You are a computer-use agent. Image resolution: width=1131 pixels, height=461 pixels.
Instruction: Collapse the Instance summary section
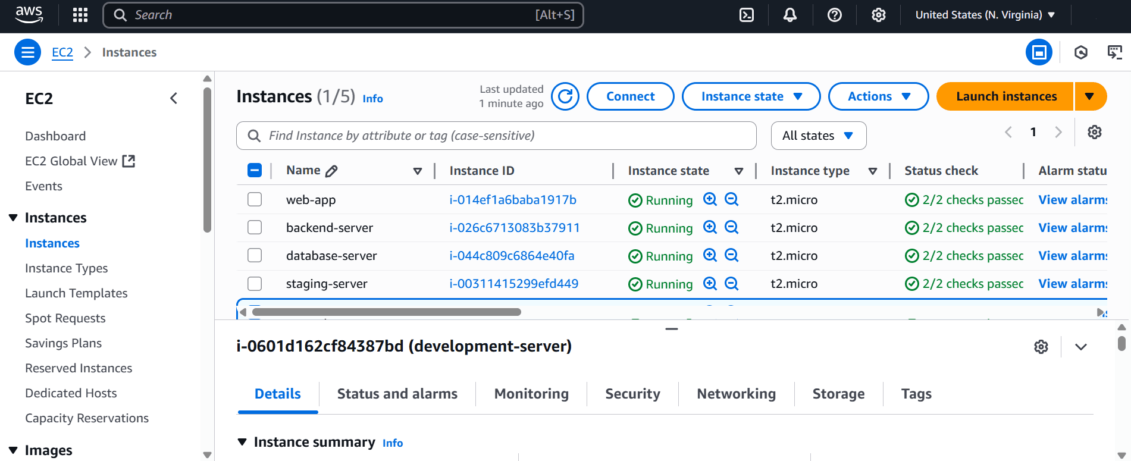242,442
